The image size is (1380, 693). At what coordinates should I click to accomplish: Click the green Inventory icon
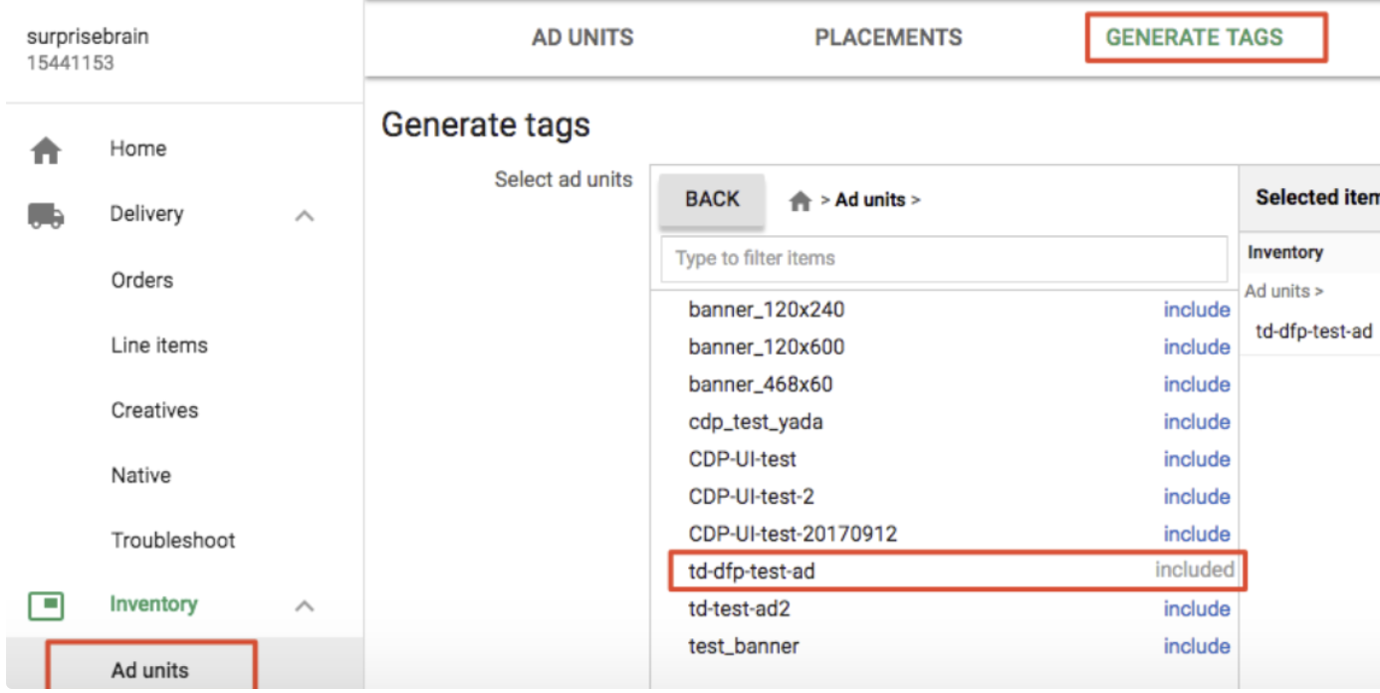[x=46, y=605]
